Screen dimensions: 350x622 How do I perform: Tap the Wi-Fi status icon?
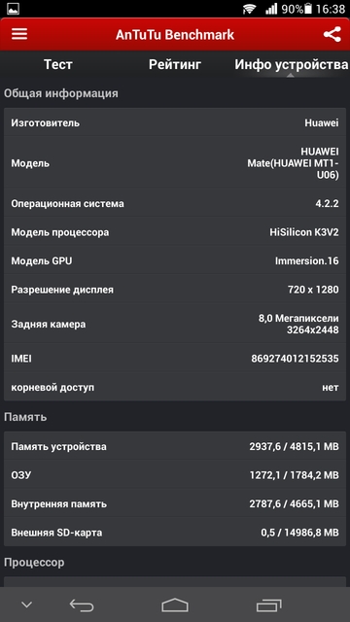[x=250, y=9]
